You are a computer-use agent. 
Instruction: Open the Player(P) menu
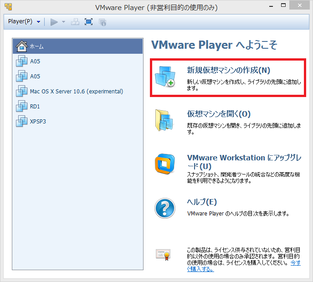pyautogui.click(x=20, y=21)
